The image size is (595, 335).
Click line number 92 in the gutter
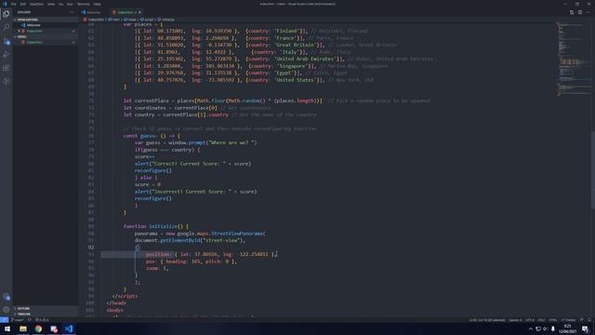[x=91, y=248]
